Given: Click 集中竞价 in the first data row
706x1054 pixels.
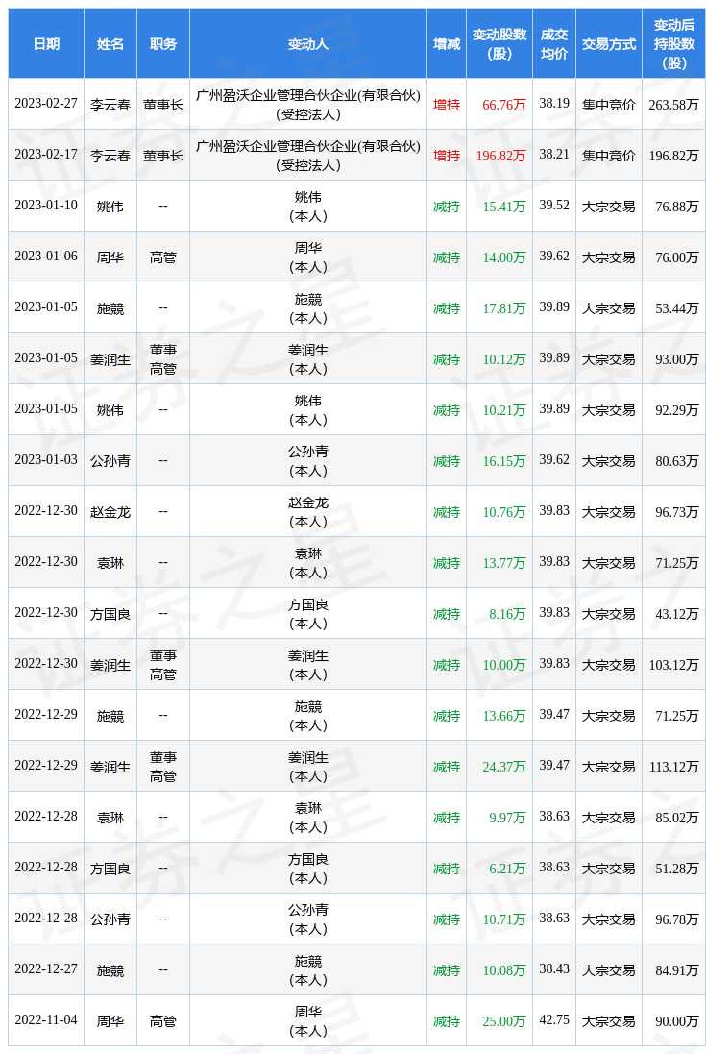Looking at the screenshot, I should point(609,105).
